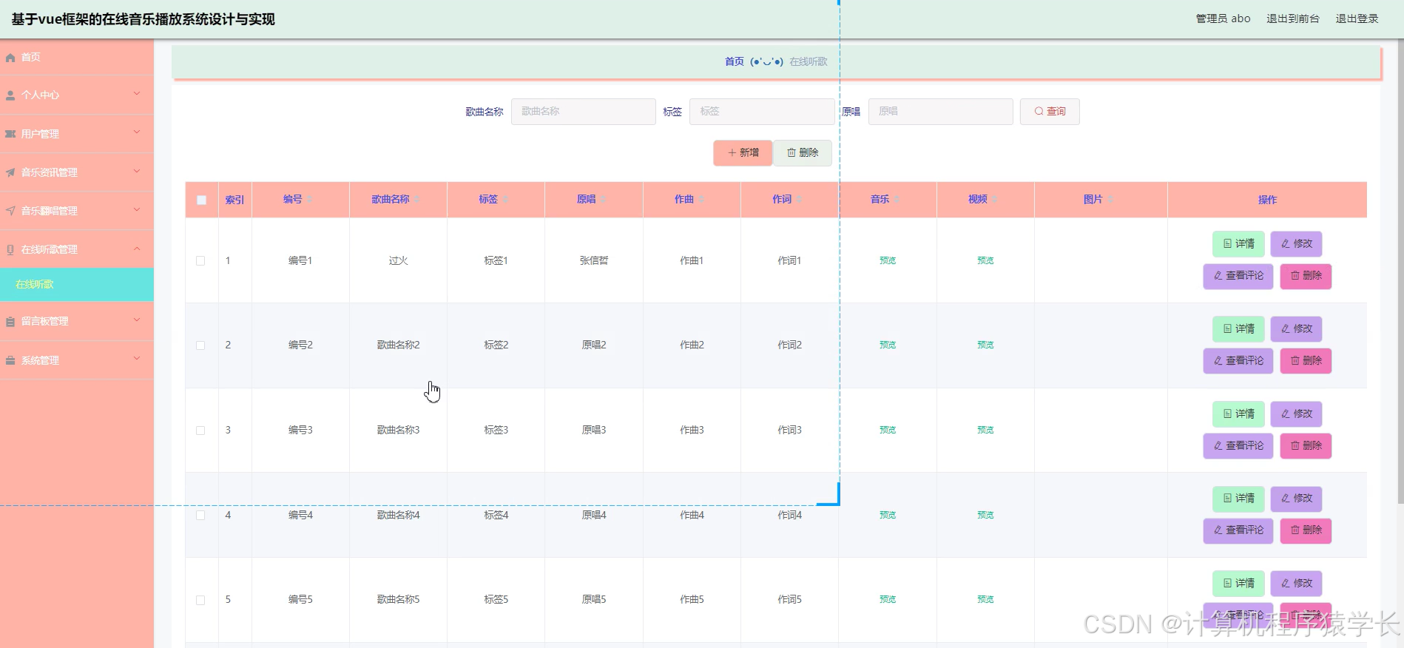Expand 个人中心 menu chevron
The width and height of the screenshot is (1404, 648).
click(137, 94)
